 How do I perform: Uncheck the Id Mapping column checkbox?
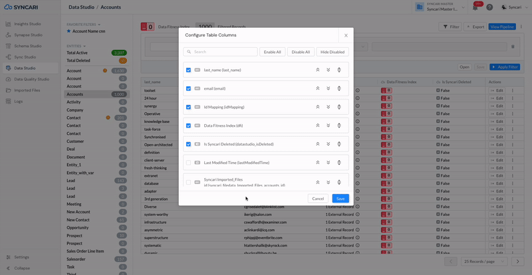tap(188, 107)
